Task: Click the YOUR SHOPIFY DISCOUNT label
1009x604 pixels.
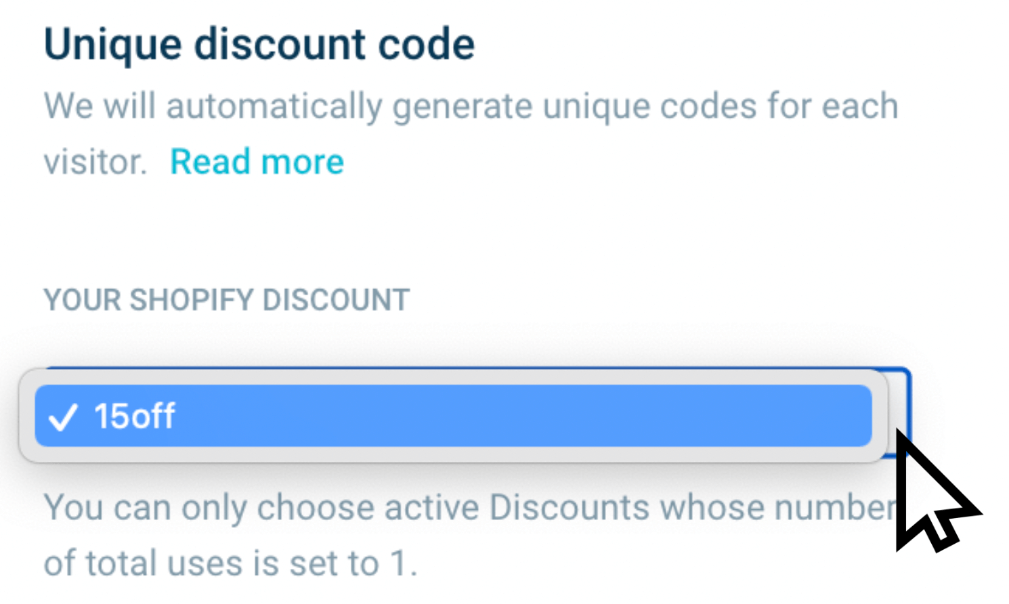Action: point(226,300)
